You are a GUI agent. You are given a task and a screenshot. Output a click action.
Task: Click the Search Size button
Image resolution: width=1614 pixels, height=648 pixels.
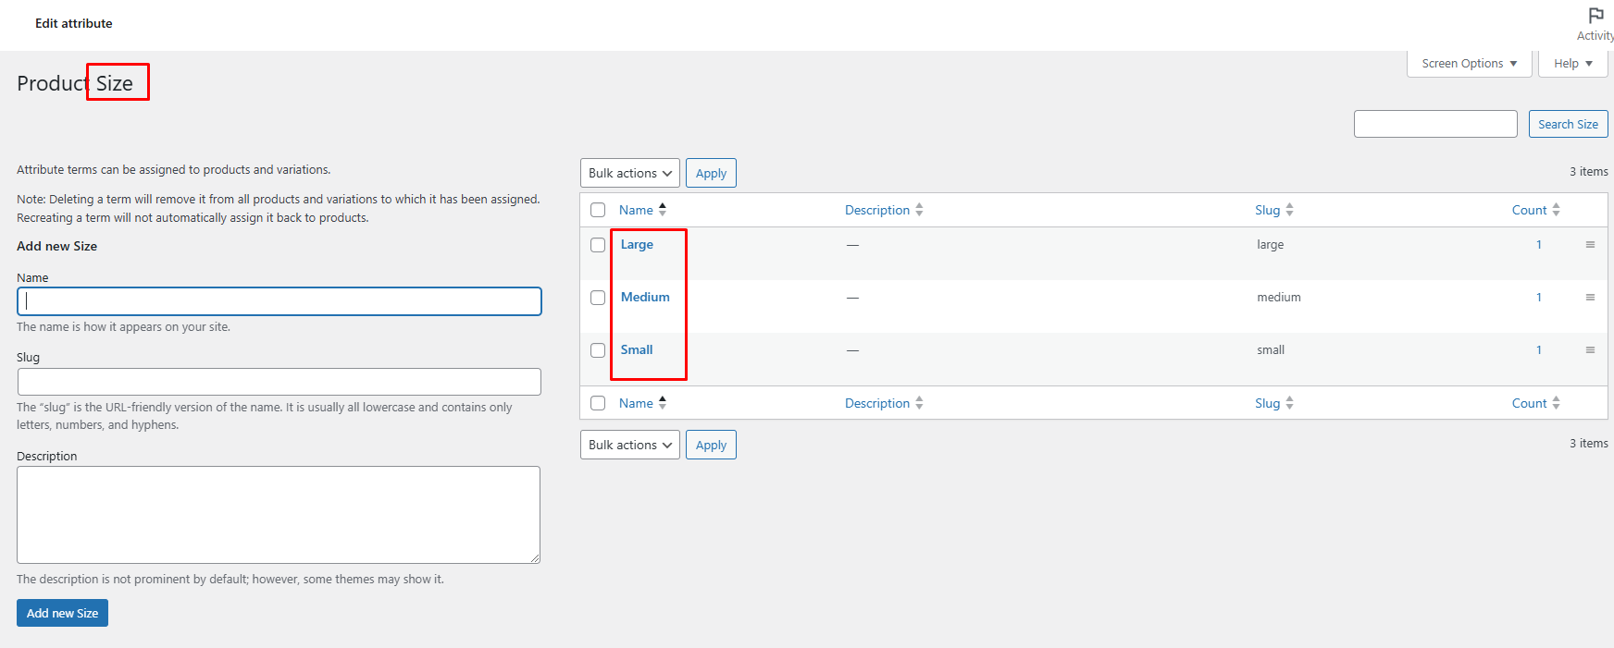(1568, 125)
